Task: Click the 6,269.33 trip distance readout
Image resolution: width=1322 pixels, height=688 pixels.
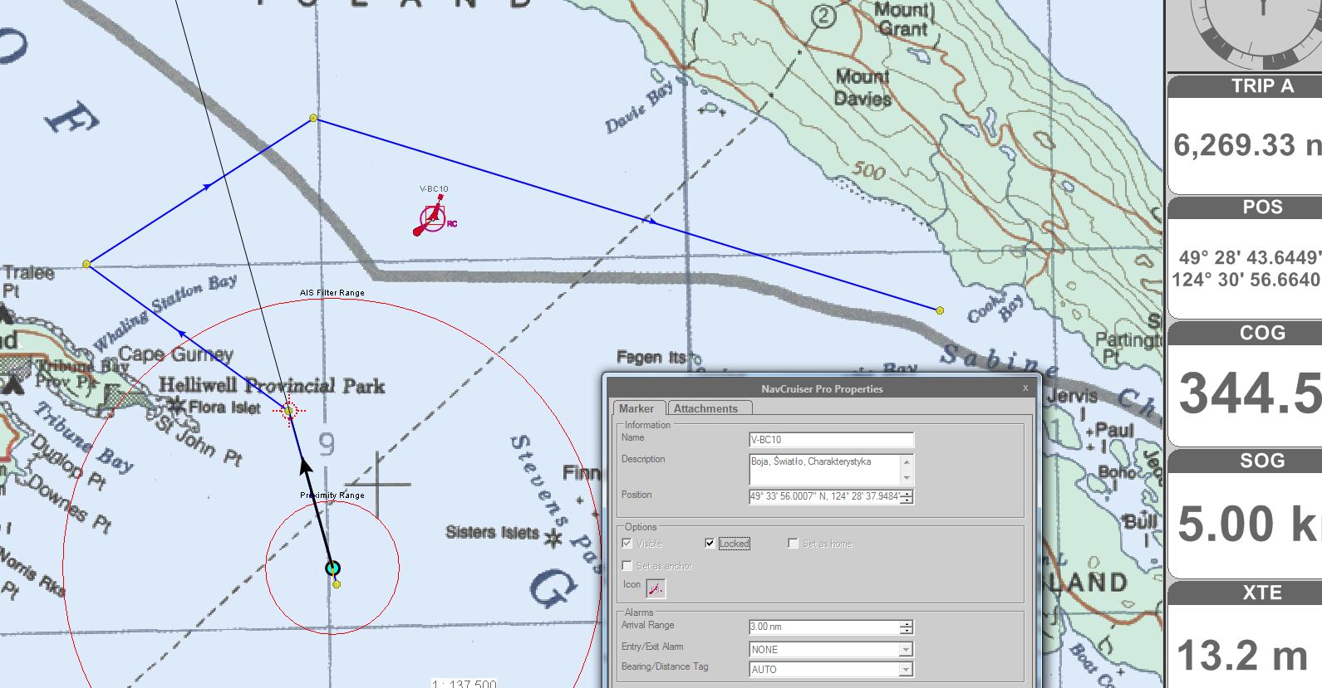Action: click(1246, 145)
